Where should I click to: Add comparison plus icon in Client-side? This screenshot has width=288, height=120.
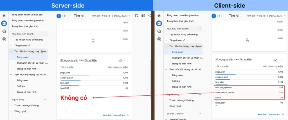point(220,16)
